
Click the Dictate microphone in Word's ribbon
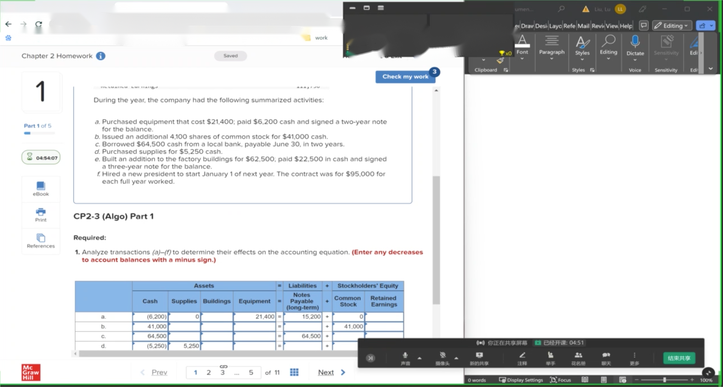(x=635, y=45)
